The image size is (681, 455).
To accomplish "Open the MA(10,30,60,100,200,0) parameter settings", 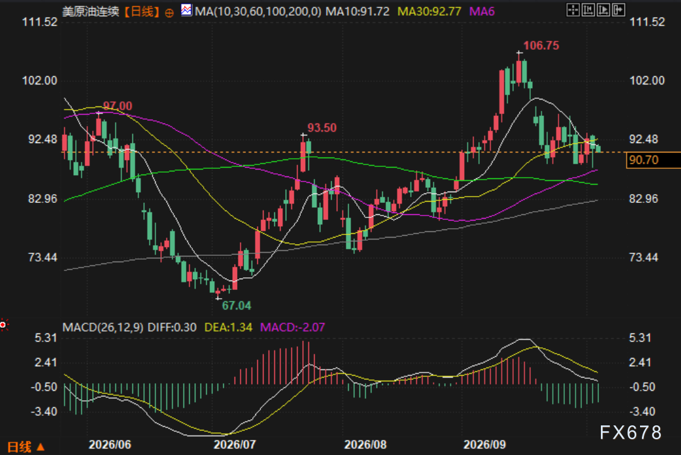I will (x=258, y=11).
